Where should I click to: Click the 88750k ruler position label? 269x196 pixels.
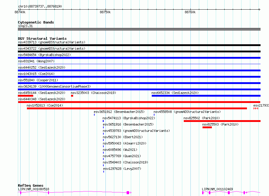click(x=105, y=12)
